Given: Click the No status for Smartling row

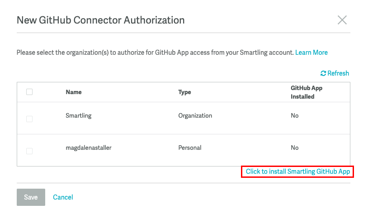Looking at the screenshot, I should tap(295, 115).
